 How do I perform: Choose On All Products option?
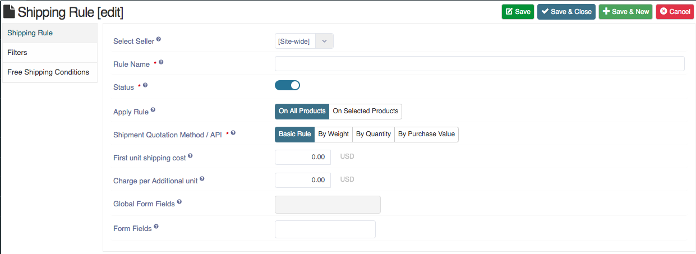pos(302,111)
